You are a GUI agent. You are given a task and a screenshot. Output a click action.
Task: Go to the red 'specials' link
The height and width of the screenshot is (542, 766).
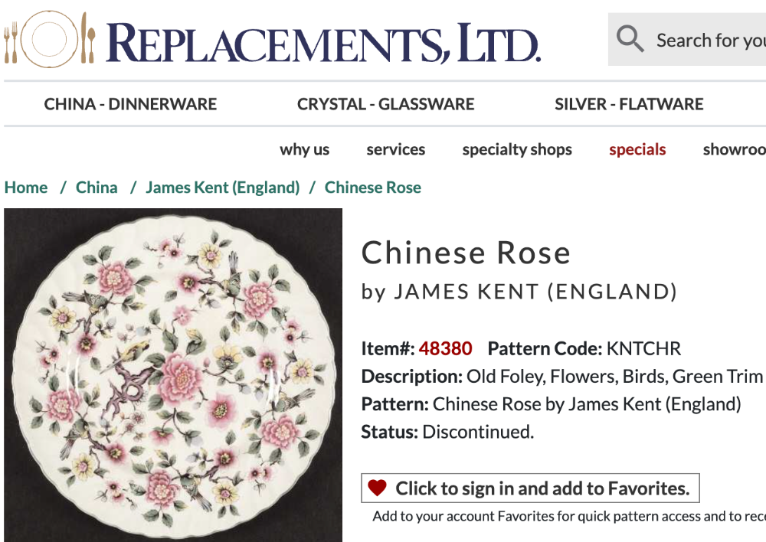coord(637,150)
